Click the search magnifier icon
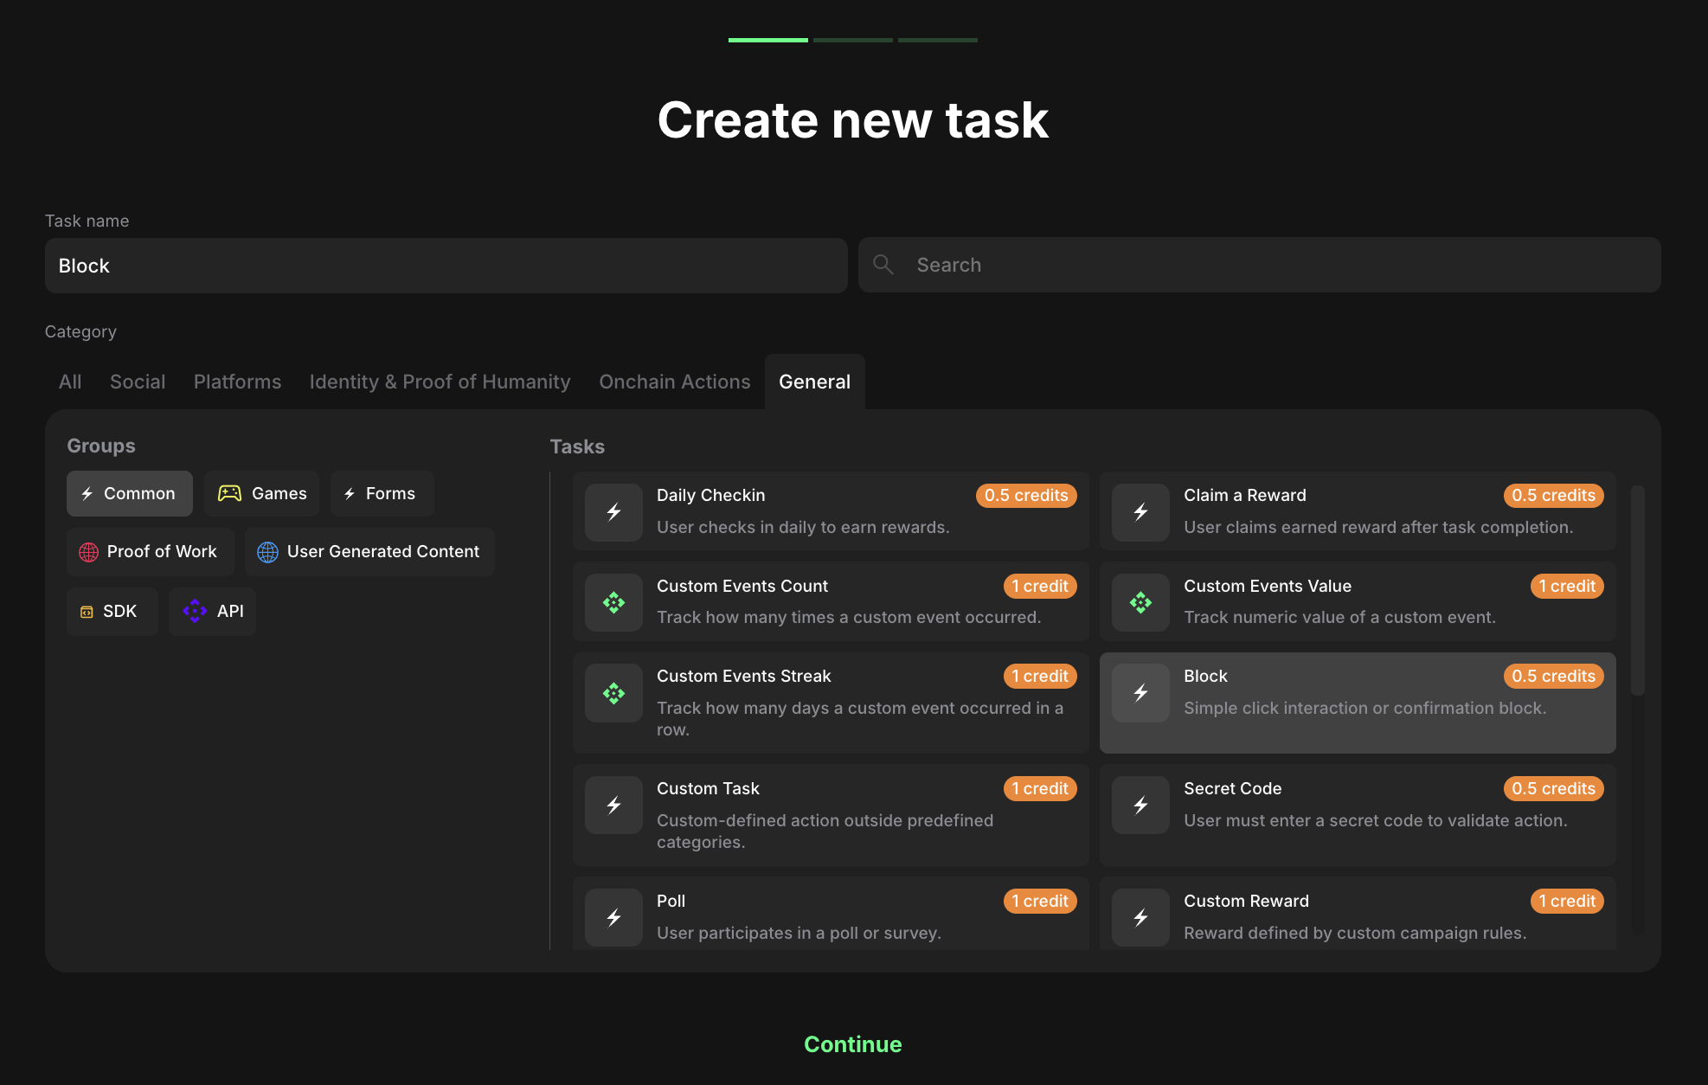This screenshot has height=1085, width=1708. click(883, 265)
